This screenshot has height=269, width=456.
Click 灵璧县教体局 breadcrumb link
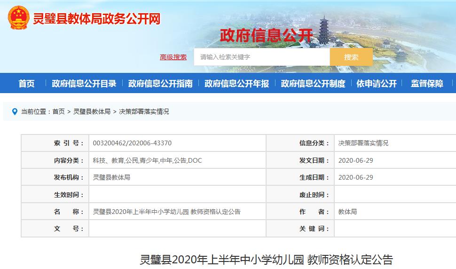pyautogui.click(x=92, y=111)
